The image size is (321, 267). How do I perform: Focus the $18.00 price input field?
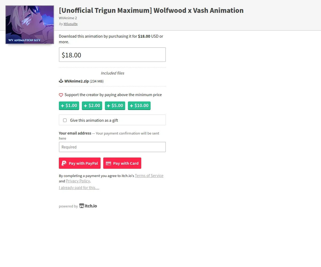click(112, 55)
